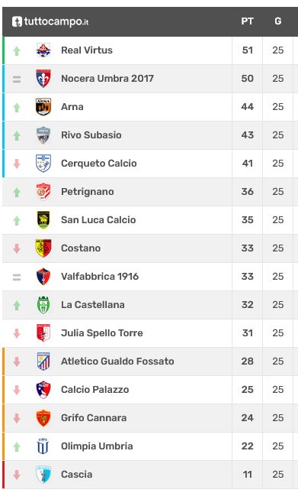Image resolution: width=298 pixels, height=493 pixels.
Task: Click the Costano yellow-red crest
Action: pyautogui.click(x=43, y=248)
